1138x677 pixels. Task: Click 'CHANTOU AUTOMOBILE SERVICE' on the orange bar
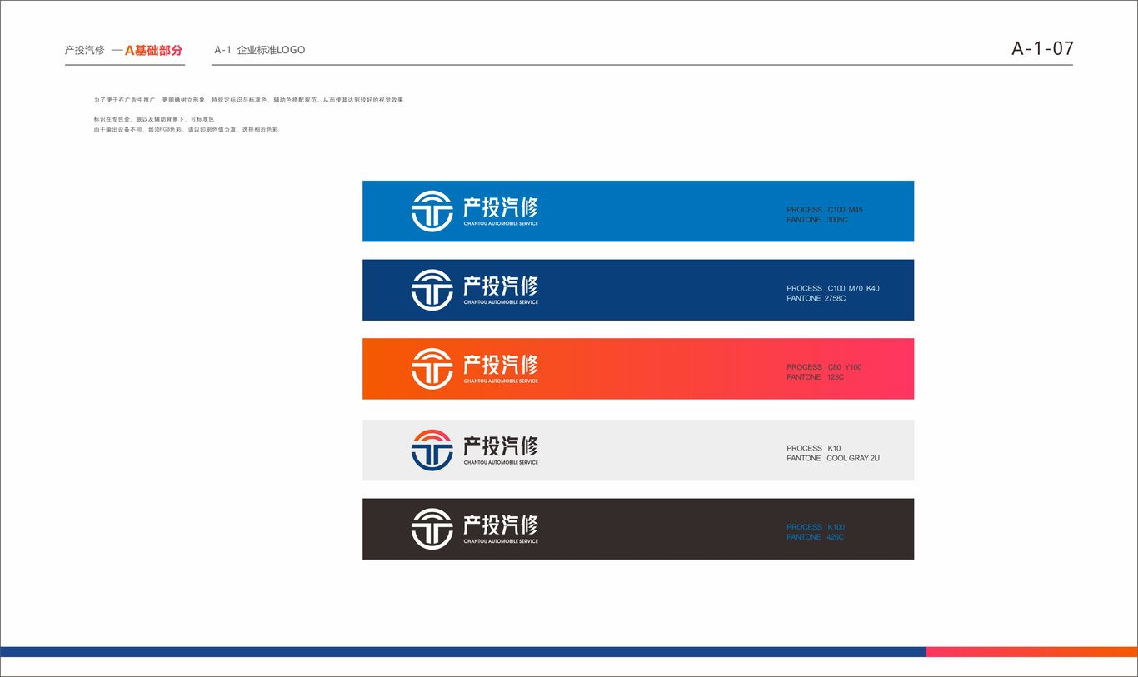pos(501,381)
